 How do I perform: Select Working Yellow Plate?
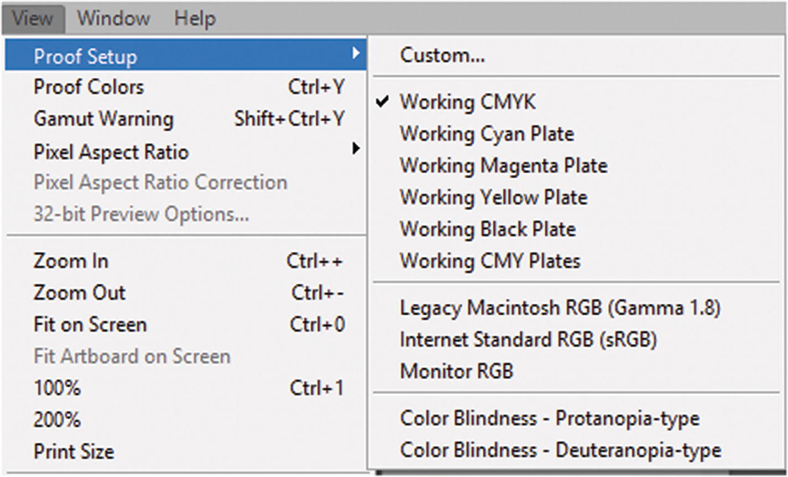[x=493, y=198]
